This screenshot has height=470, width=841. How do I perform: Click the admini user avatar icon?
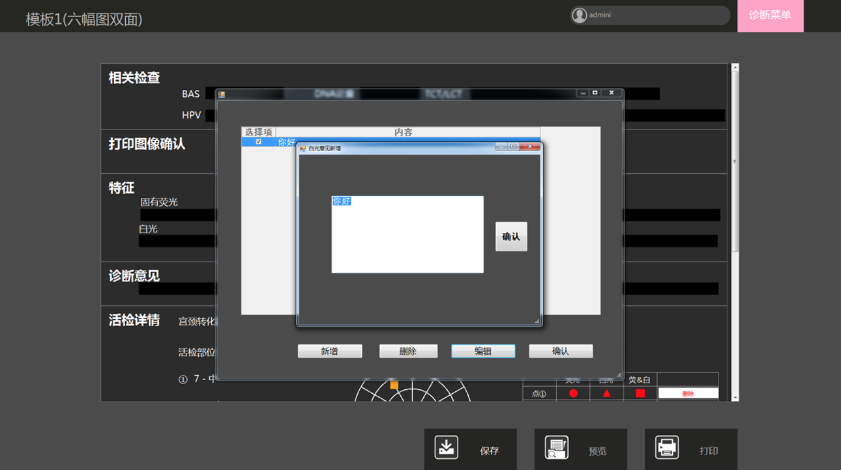(x=579, y=16)
